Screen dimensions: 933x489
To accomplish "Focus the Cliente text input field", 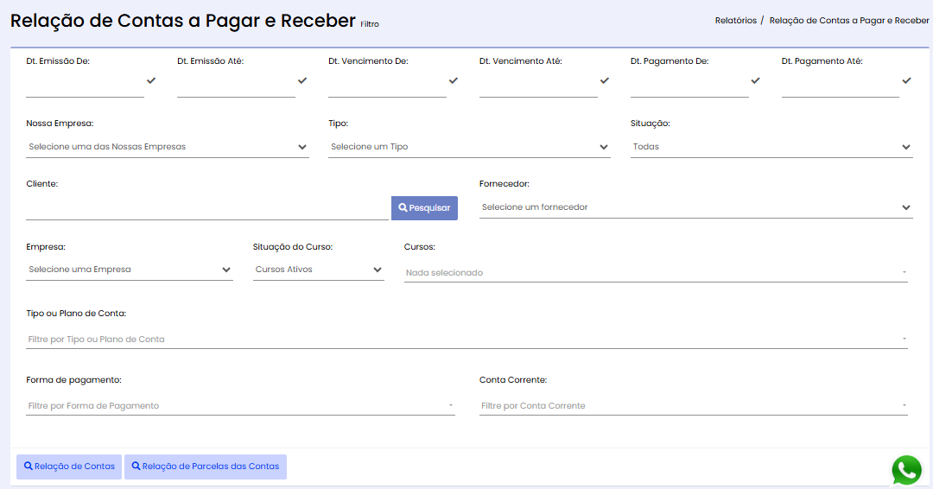I will pyautogui.click(x=207, y=209).
